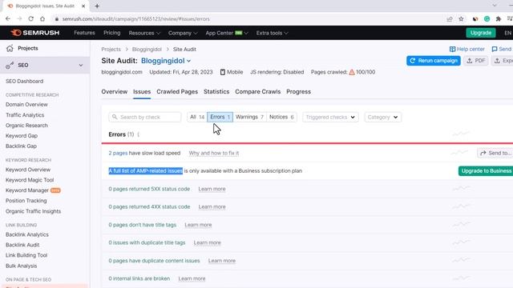The width and height of the screenshot is (513, 288).
Task: Open Domain Overview in sidebar
Action: [26, 105]
